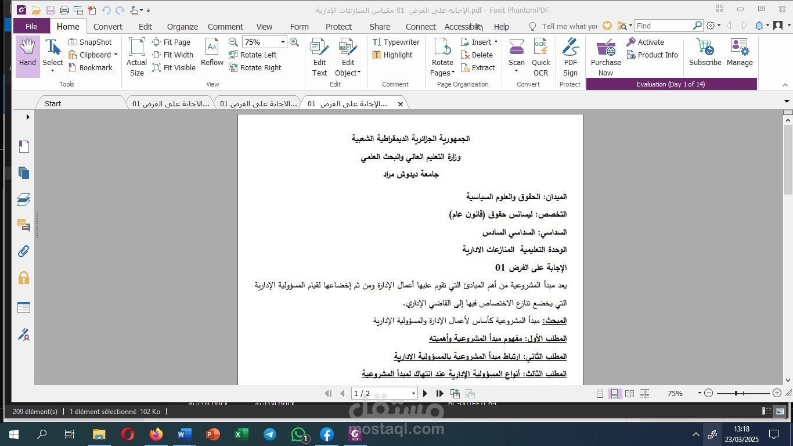Screen dimensions: 793x446
Task: Open the 75% zoom dropdown in ribbon
Action: tap(283, 42)
